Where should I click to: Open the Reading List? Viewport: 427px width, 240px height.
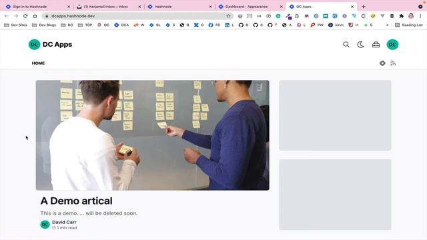pos(409,25)
